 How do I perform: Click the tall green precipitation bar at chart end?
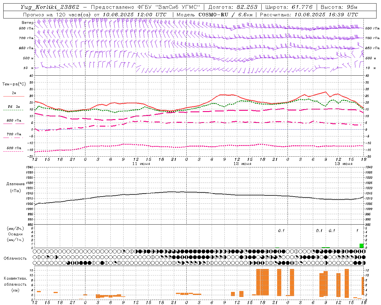coord(362,246)
